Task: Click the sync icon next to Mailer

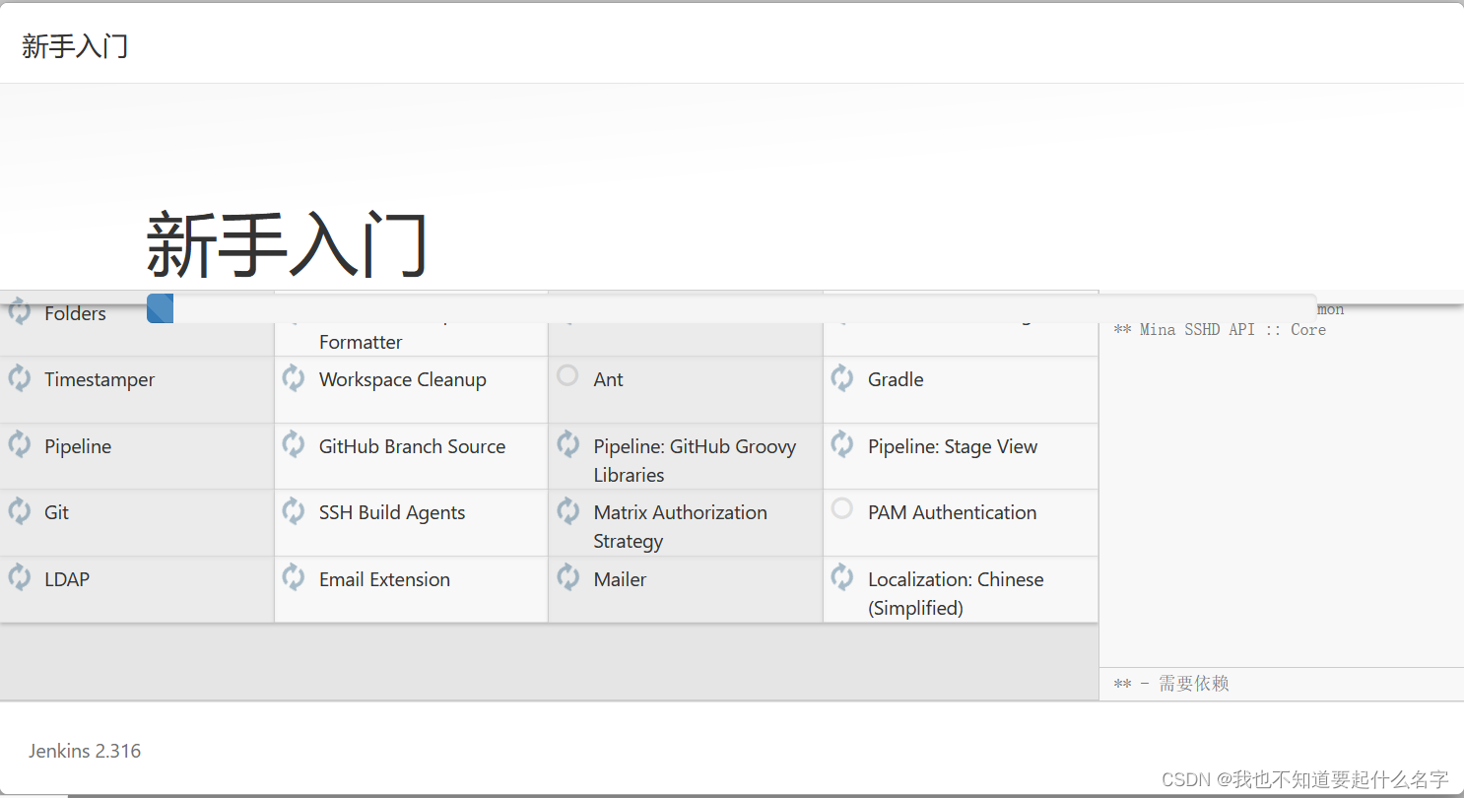Action: click(568, 578)
